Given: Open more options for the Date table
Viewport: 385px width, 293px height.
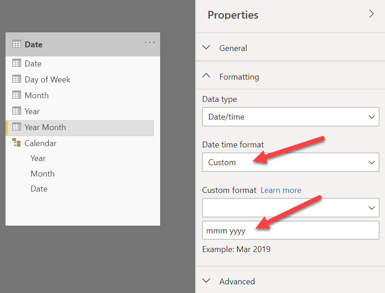Looking at the screenshot, I should (x=149, y=42).
